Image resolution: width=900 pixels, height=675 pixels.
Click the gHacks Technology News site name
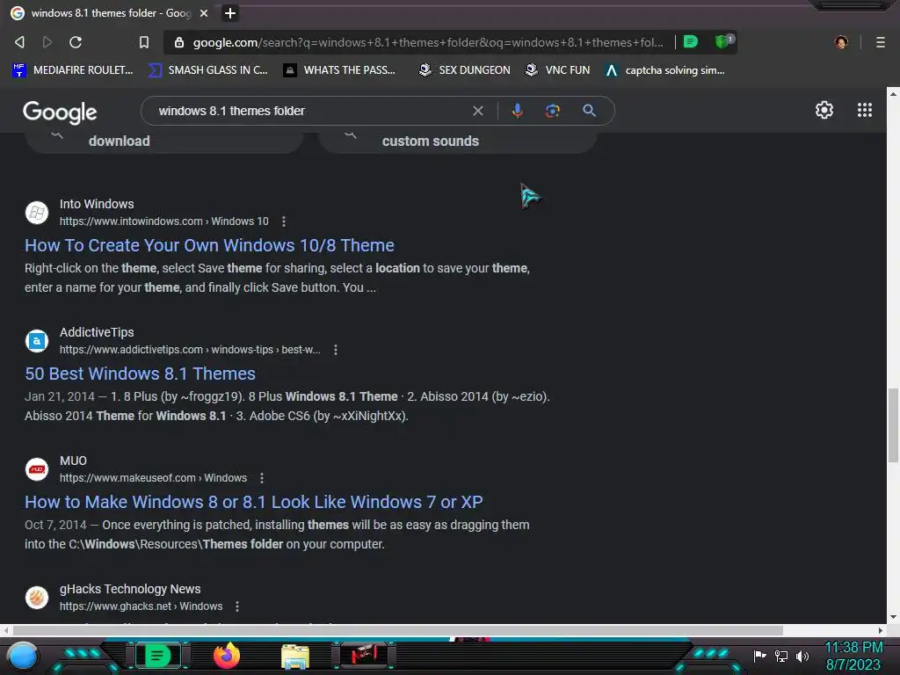tap(130, 589)
